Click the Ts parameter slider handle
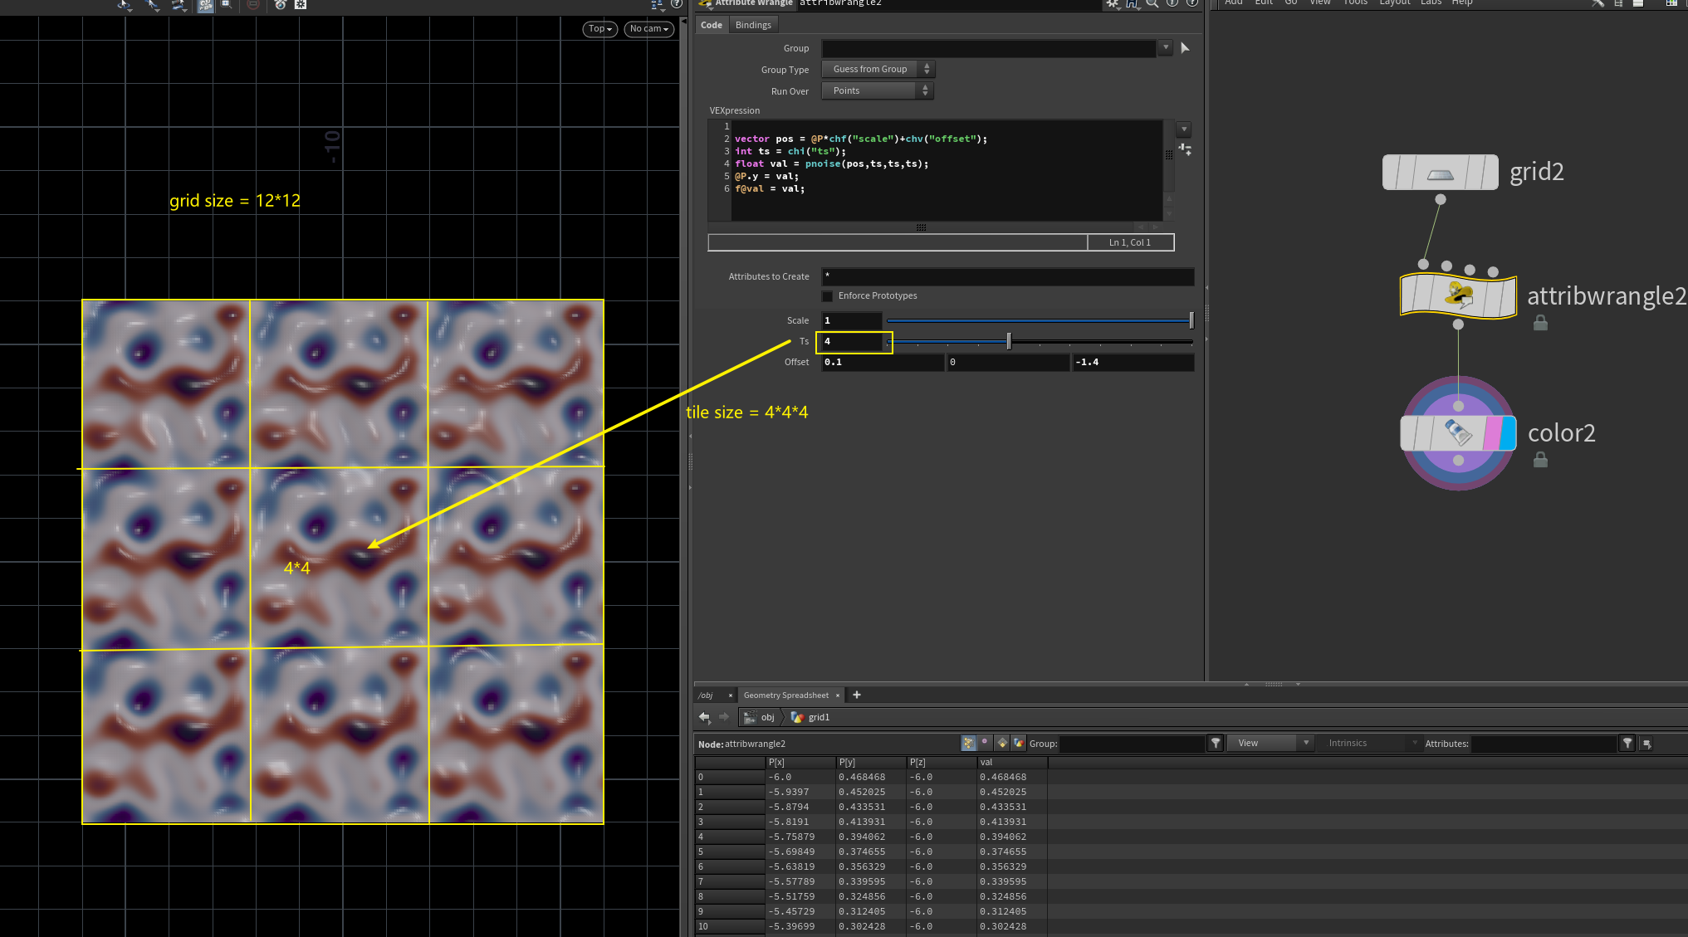The width and height of the screenshot is (1688, 937). [x=1009, y=341]
